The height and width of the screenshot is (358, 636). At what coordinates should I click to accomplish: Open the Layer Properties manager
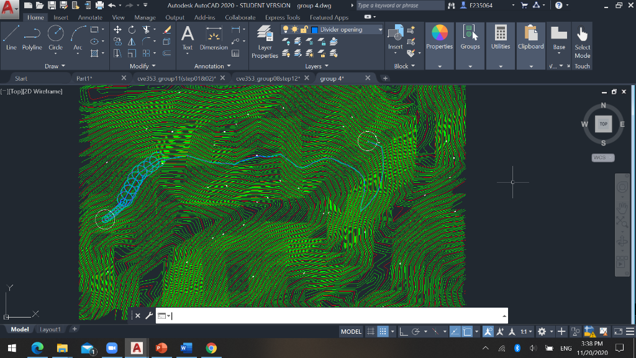pyautogui.click(x=265, y=42)
